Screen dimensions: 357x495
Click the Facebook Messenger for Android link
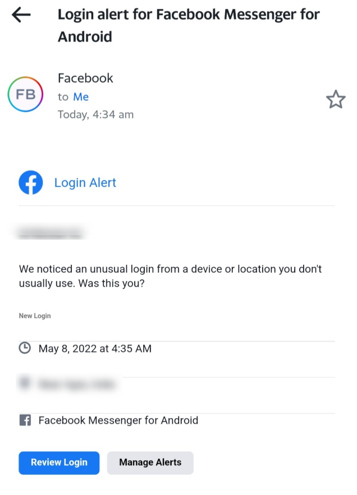118,420
